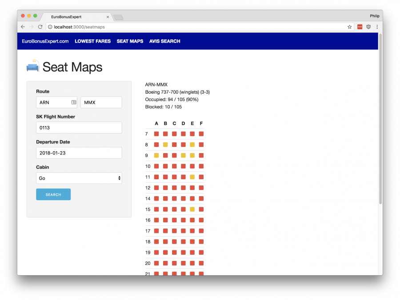Close the EuroBonusExpert browser tab
Image resolution: width=400 pixels, height=300 pixels.
pyautogui.click(x=108, y=17)
